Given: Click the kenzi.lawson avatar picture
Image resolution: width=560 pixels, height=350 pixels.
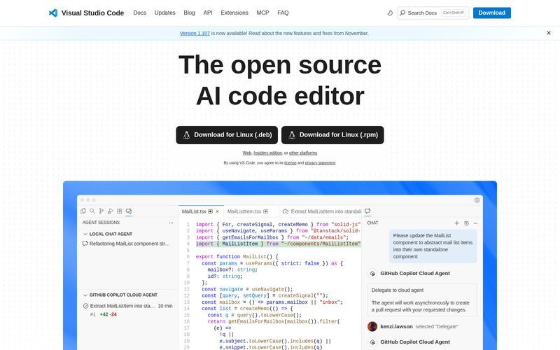Looking at the screenshot, I should tap(372, 326).
